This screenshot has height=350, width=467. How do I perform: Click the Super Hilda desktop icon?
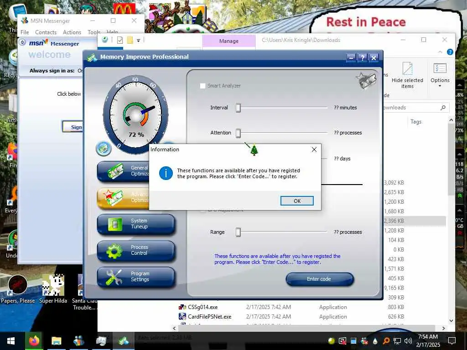click(x=53, y=288)
